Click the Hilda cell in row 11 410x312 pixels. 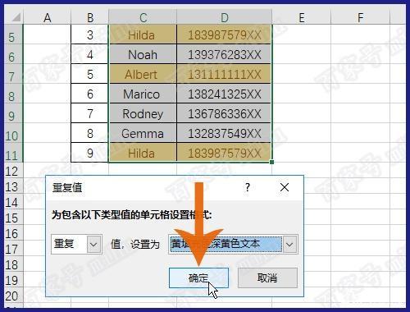pos(143,153)
